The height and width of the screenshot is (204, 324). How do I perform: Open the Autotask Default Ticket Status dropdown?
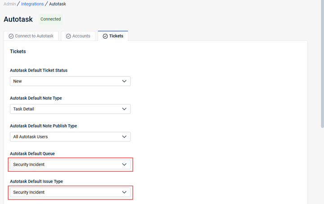[x=70, y=81]
